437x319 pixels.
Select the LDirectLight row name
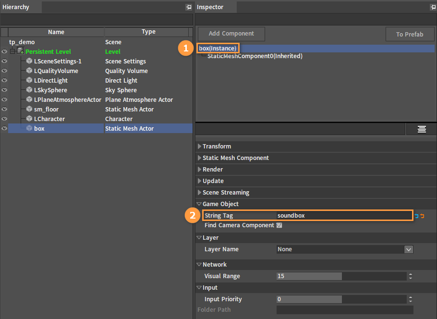pyautogui.click(x=51, y=81)
